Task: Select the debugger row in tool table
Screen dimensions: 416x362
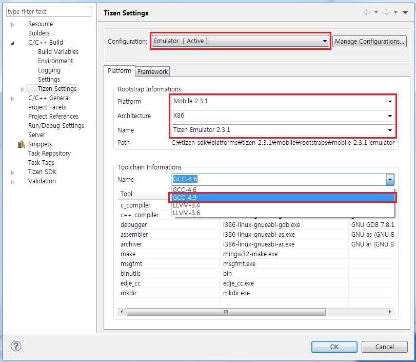Action: click(x=256, y=225)
